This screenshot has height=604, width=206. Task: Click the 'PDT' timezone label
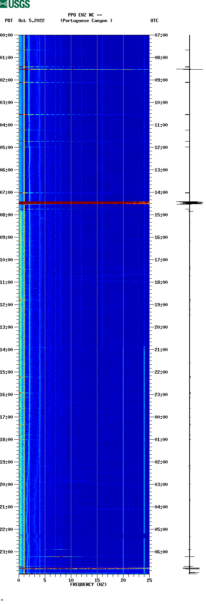(9, 21)
